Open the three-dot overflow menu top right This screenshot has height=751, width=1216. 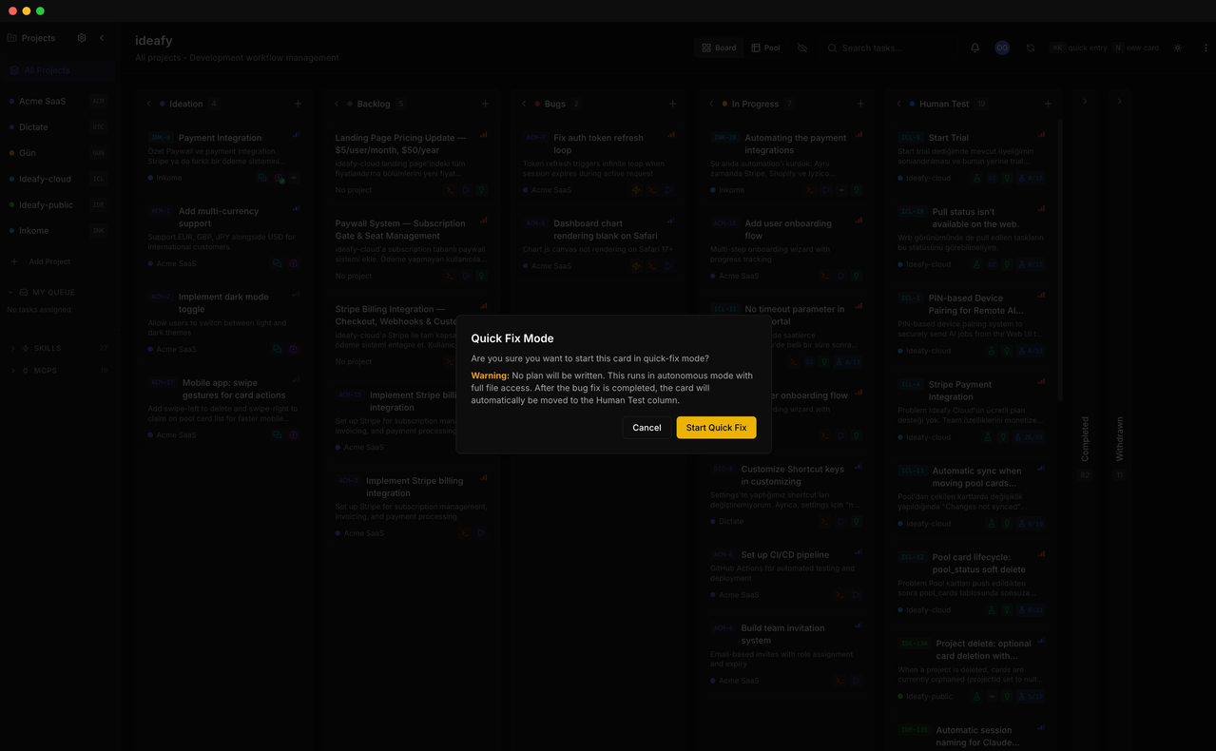pos(1206,48)
